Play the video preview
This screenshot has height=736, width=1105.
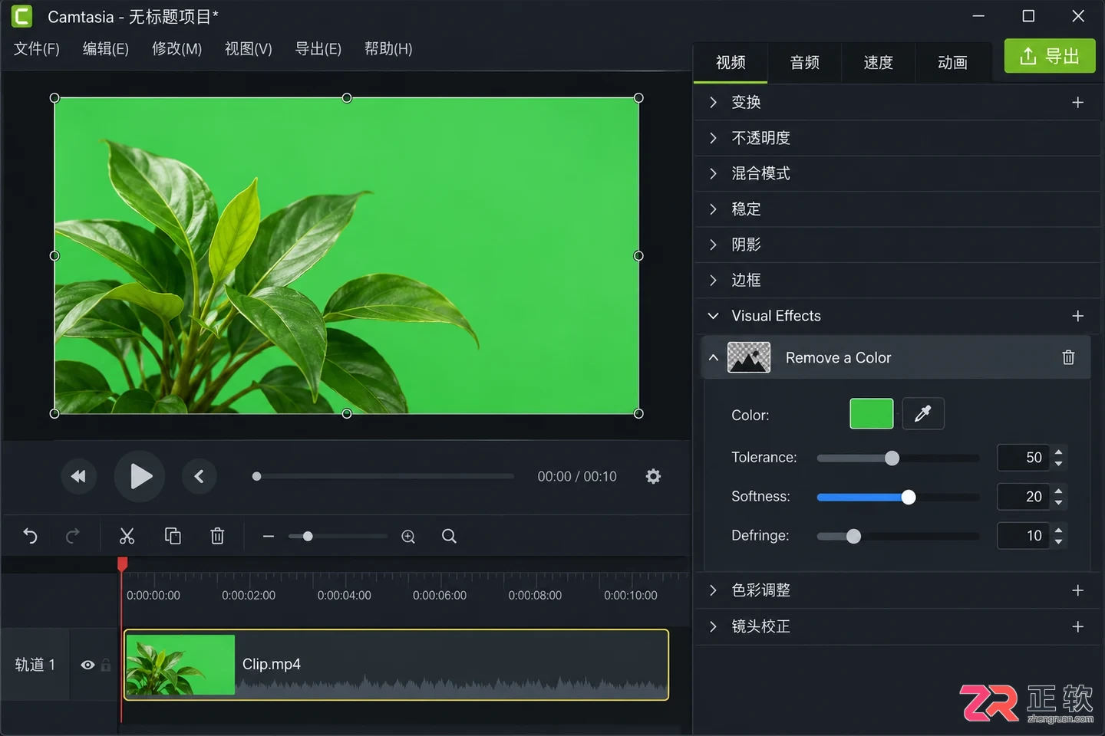pyautogui.click(x=140, y=476)
